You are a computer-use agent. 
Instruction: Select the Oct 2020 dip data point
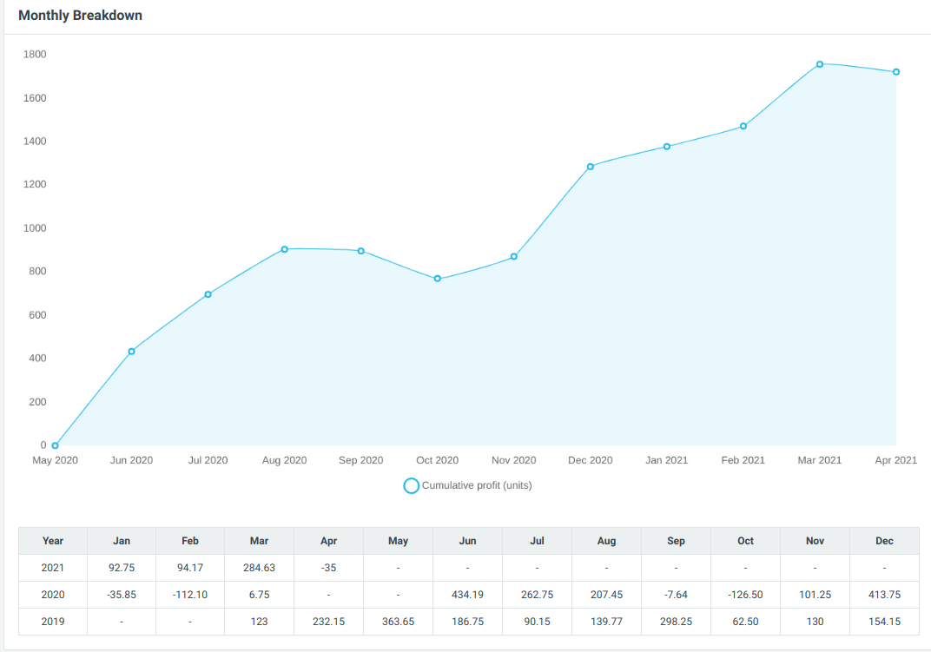437,278
